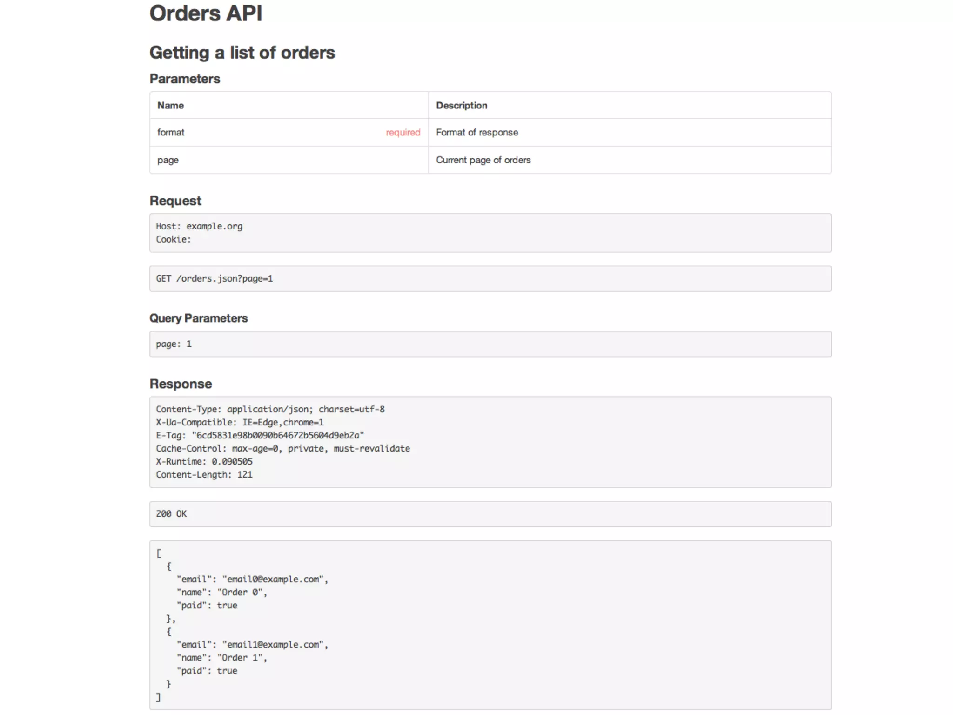
Task: Click the E-Tag response header line
Action: (x=260, y=435)
